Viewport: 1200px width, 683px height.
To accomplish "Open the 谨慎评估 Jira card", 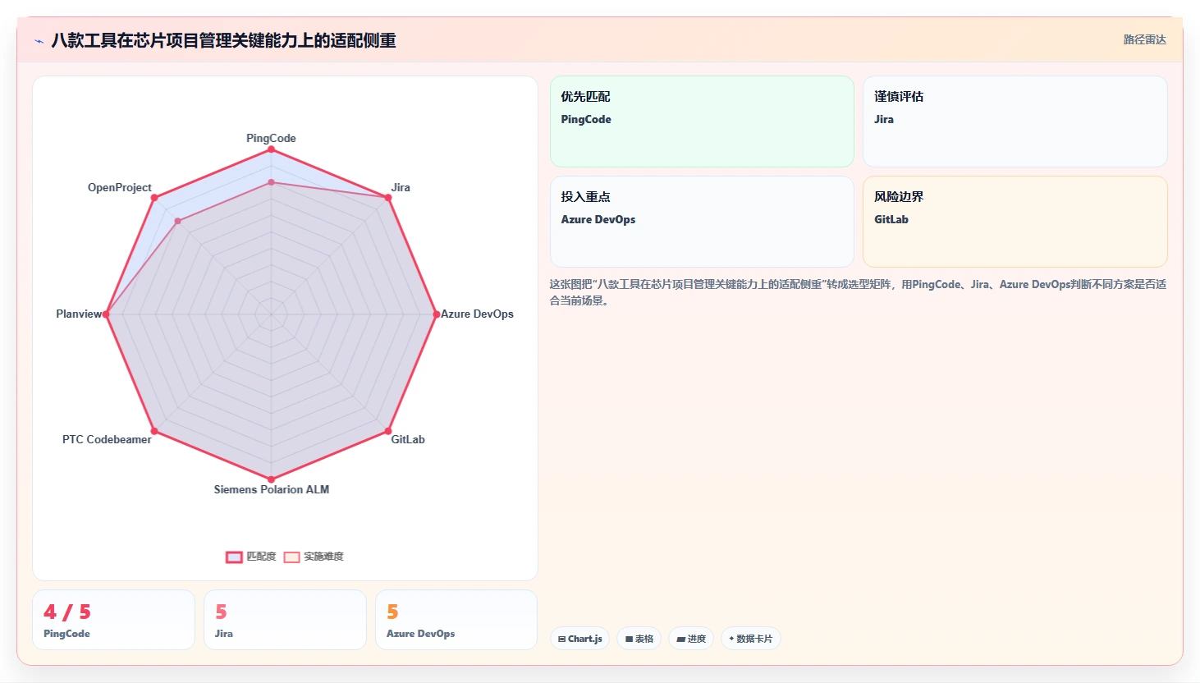I will point(1015,121).
